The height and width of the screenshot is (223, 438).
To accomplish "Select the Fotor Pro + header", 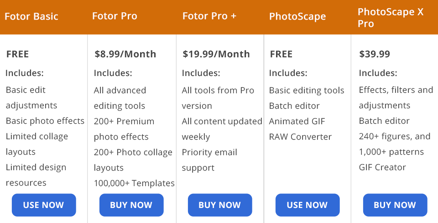I will [x=209, y=16].
